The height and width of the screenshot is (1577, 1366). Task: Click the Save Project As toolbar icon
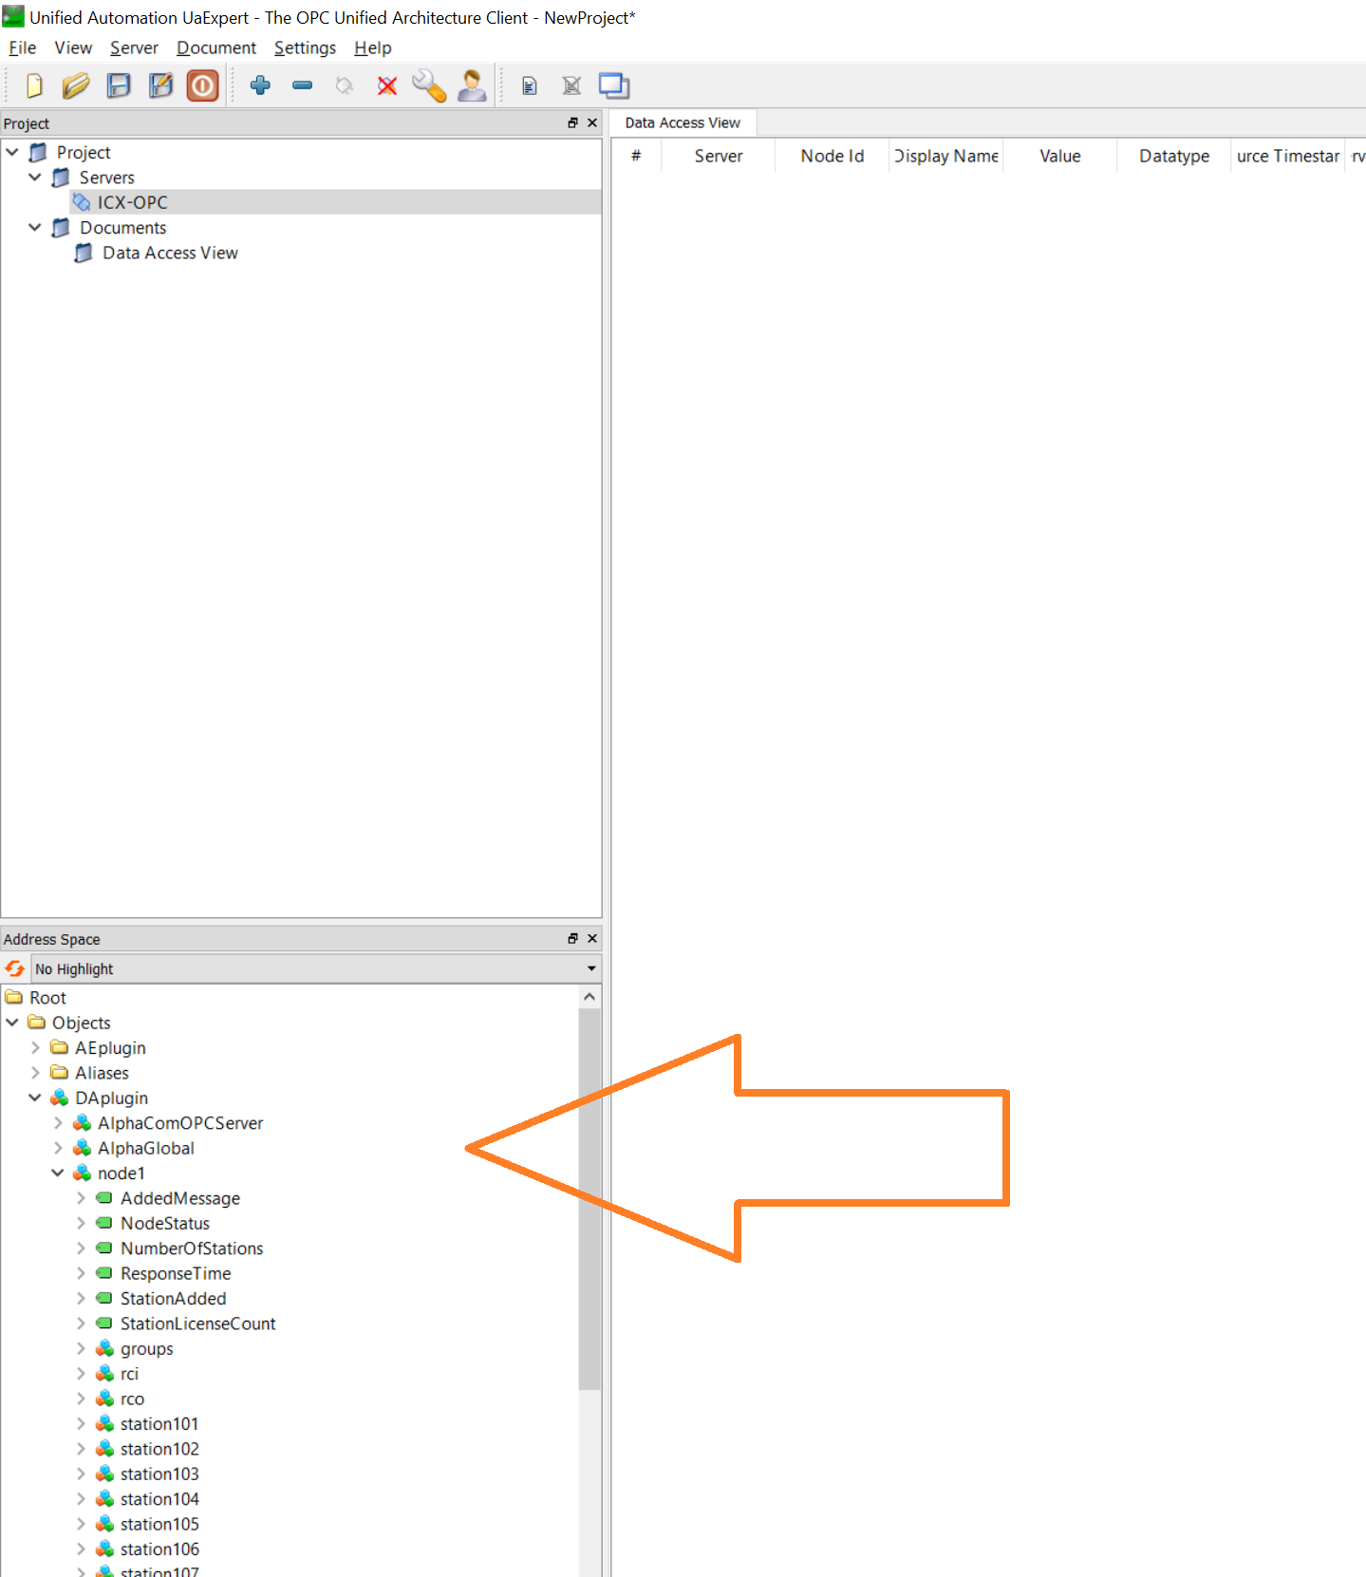pyautogui.click(x=160, y=86)
